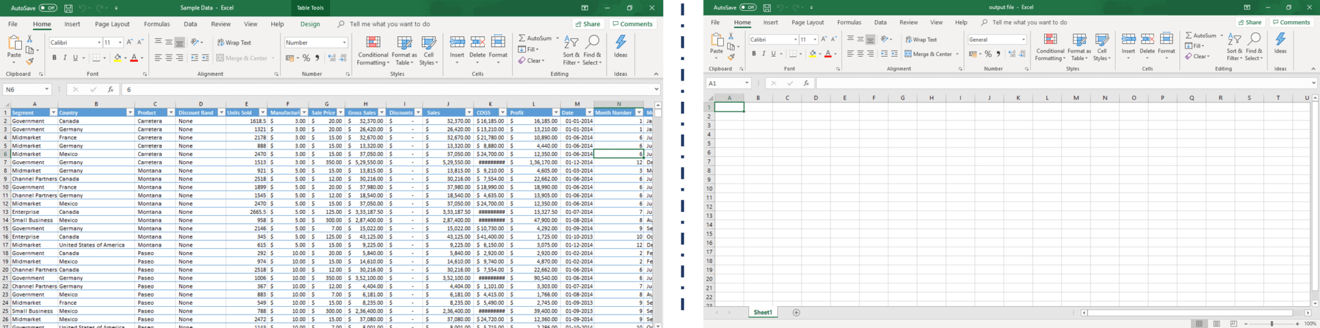Viewport: 1320px width, 328px height.
Task: Click Percent Style in output file window
Action: tap(988, 54)
